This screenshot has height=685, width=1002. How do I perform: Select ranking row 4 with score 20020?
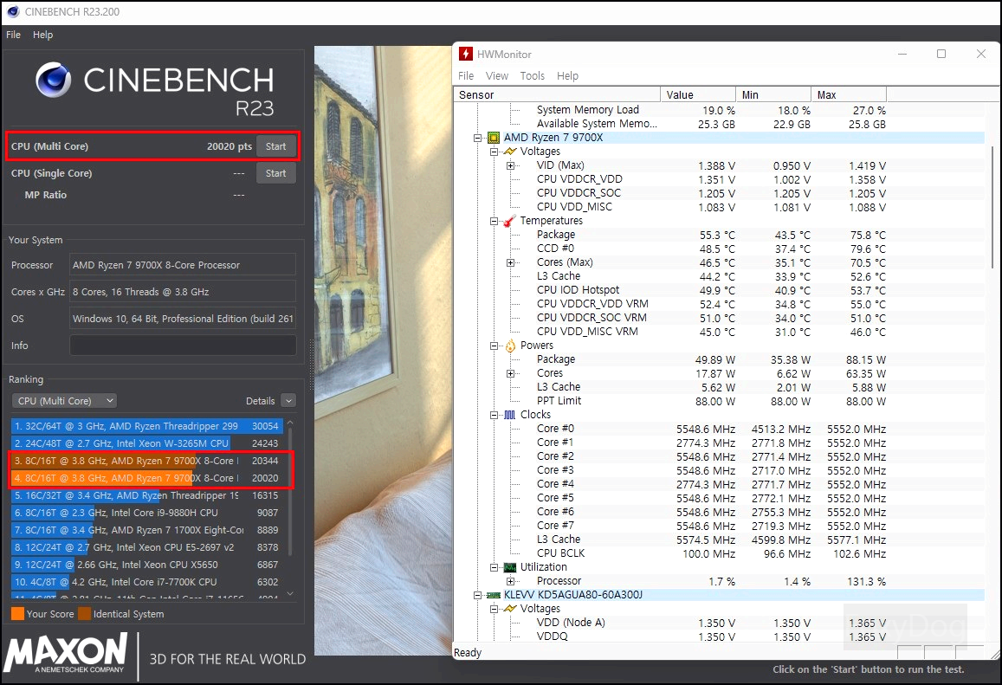click(x=146, y=478)
